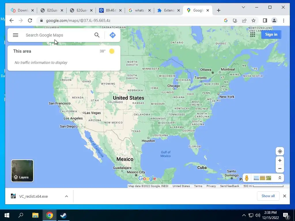Screen dimensions: 295x221
Task: Click the browser forward arrow
Action: (x=21, y=20)
